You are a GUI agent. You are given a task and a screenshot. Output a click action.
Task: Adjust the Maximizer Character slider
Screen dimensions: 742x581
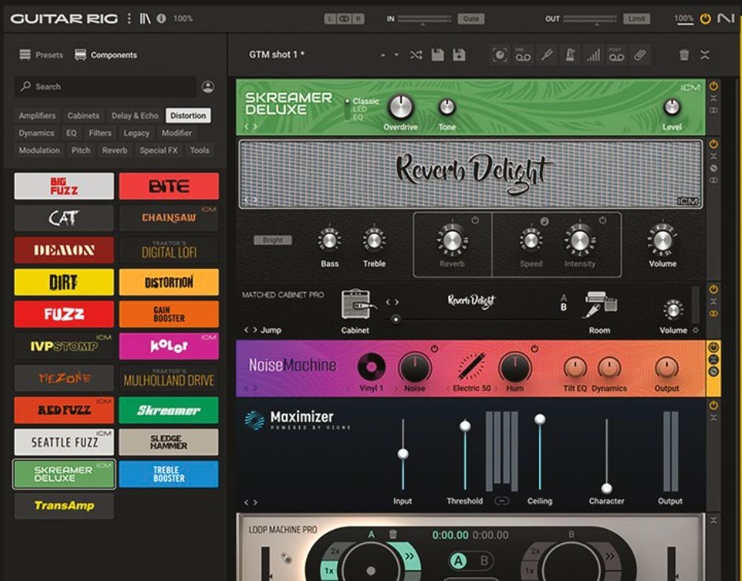point(607,488)
